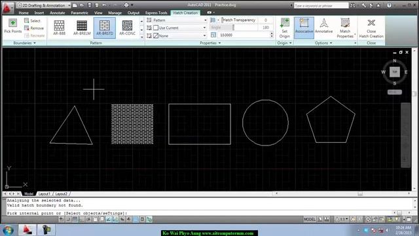Open the Help question mark icon
Screen dimensions: 419x236
pyautogui.click(x=390, y=5)
